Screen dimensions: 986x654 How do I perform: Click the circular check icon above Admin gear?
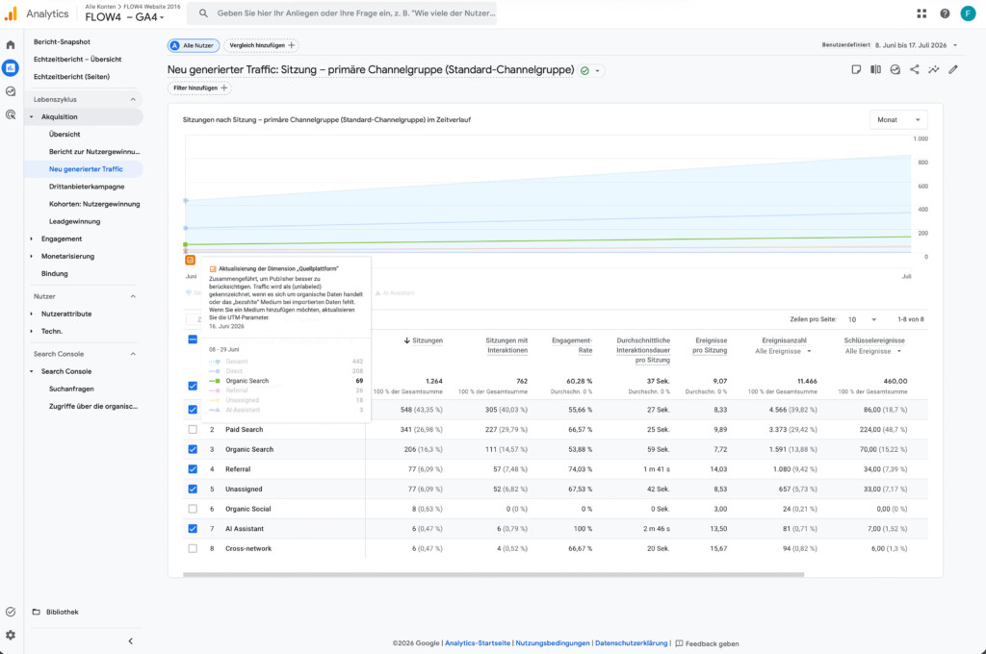click(x=11, y=612)
